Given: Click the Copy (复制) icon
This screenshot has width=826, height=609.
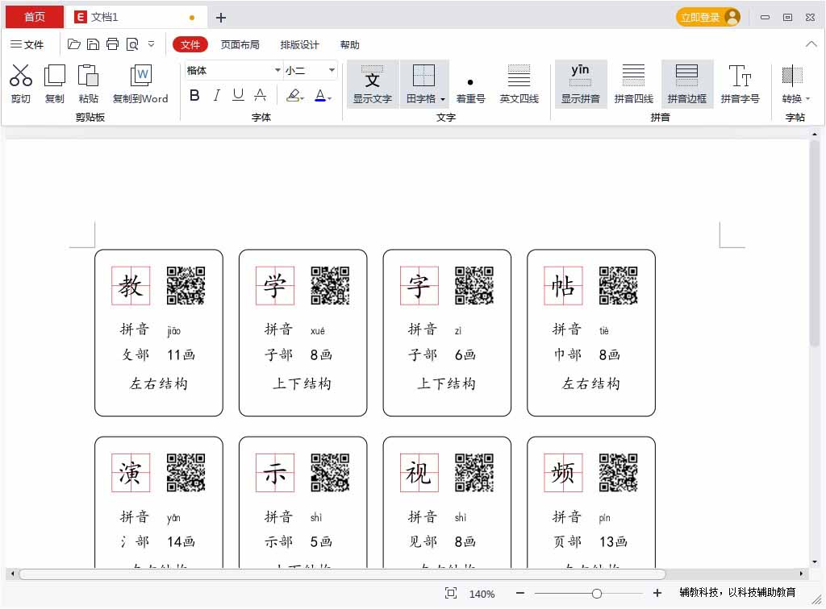Looking at the screenshot, I should tap(54, 76).
